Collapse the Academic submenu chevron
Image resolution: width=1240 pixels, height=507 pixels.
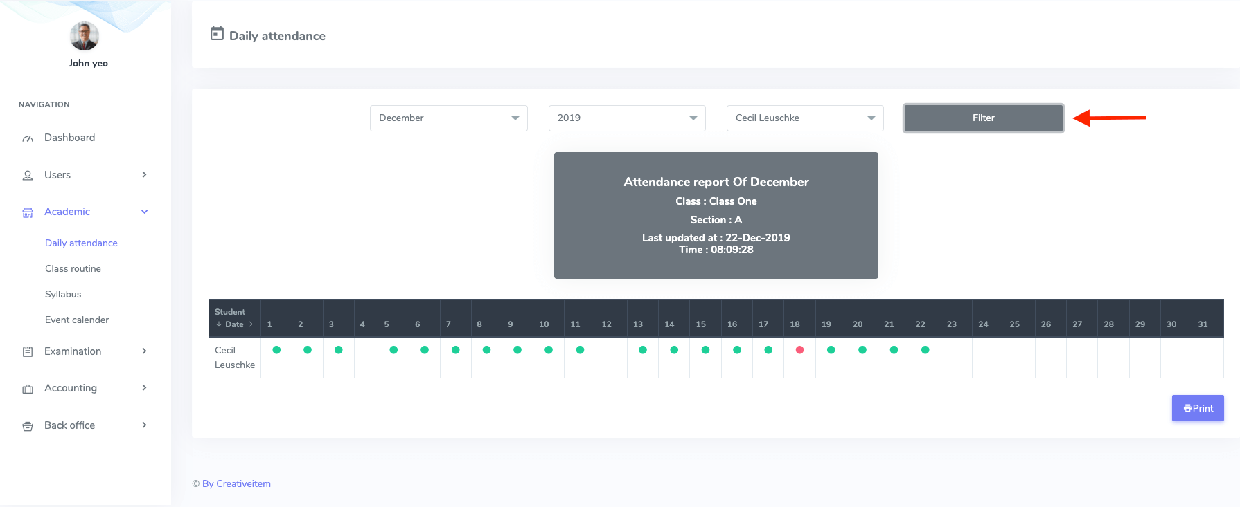coord(144,212)
